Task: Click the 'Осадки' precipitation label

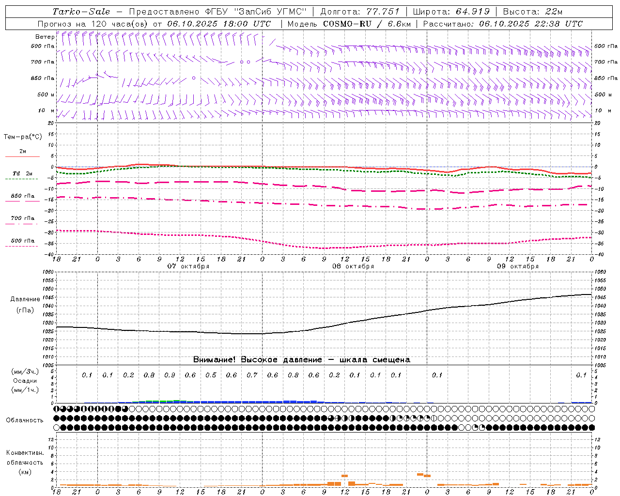Action: (x=25, y=381)
